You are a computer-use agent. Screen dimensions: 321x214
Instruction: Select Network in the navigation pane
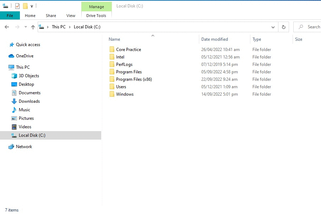(x=24, y=147)
